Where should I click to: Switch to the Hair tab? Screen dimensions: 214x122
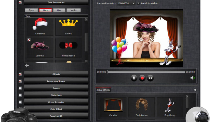click(x=59, y=10)
